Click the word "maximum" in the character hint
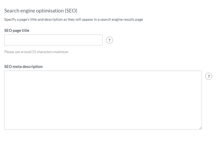Viewport: 217px width, 141px height. [x=61, y=52]
